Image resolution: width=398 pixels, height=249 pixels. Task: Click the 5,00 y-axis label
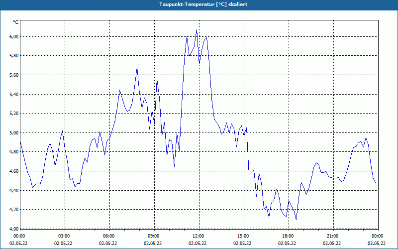coord(14,132)
